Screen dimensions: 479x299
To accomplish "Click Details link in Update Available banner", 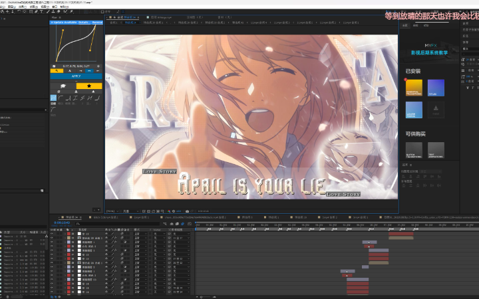I will (84, 23).
